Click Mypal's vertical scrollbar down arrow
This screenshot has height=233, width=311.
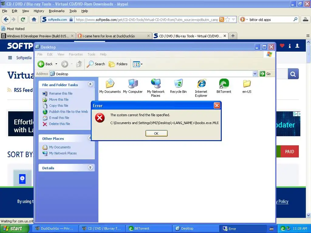click(308, 215)
